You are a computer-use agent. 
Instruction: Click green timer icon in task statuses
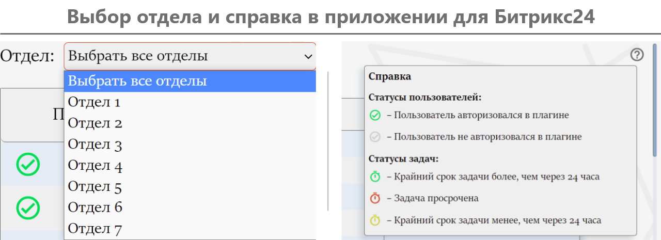375,177
